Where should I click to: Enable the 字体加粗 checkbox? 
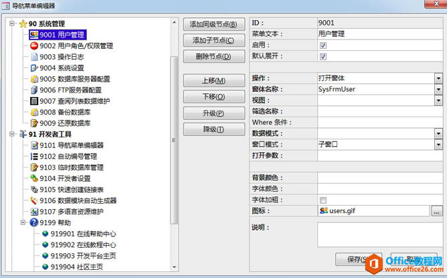point(323,200)
